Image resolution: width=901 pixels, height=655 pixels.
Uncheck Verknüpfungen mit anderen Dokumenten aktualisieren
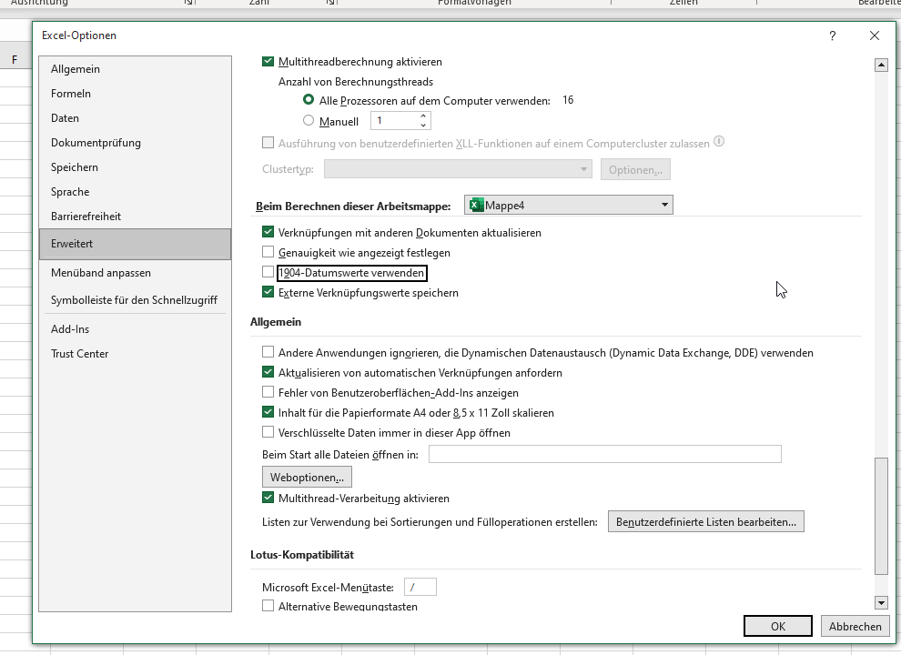click(268, 232)
